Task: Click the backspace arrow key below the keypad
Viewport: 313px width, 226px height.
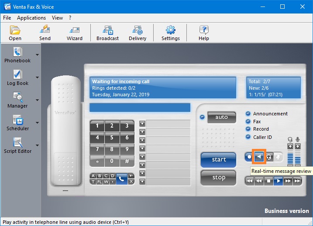Action: (131, 176)
